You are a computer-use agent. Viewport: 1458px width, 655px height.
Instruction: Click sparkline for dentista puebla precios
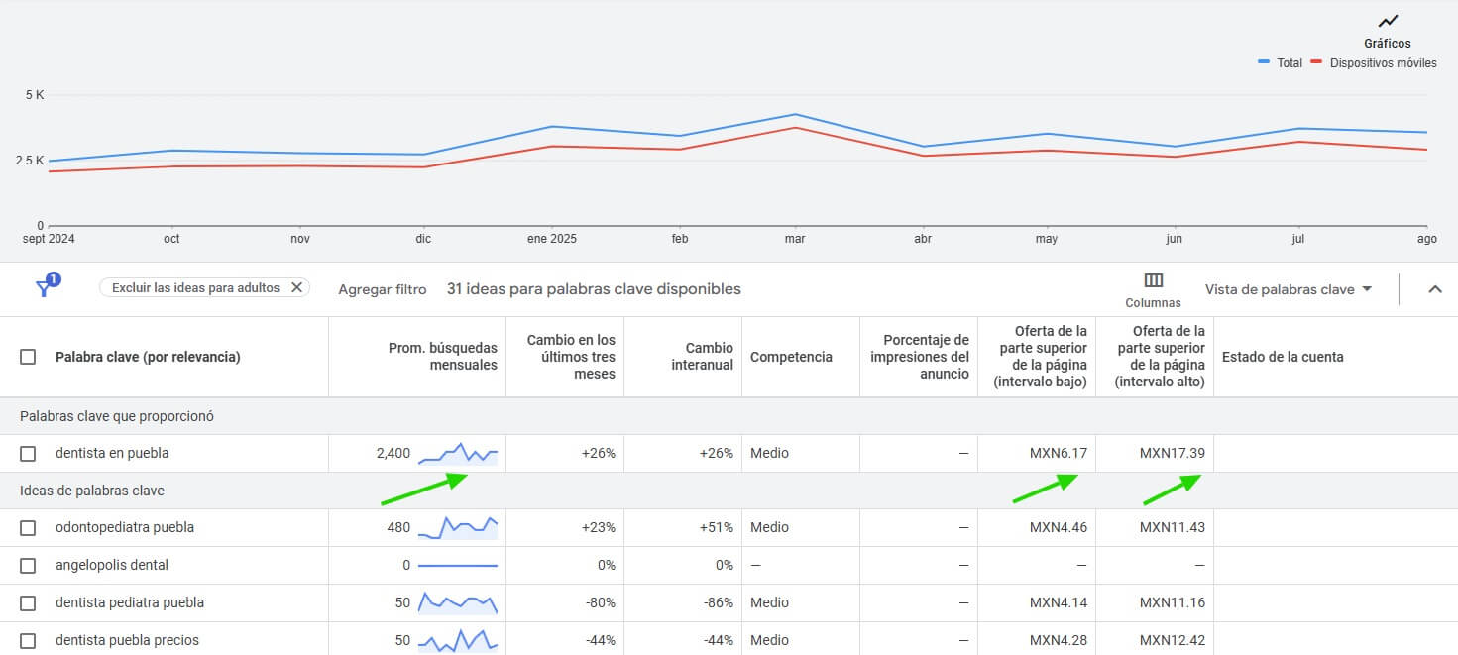pyautogui.click(x=458, y=640)
